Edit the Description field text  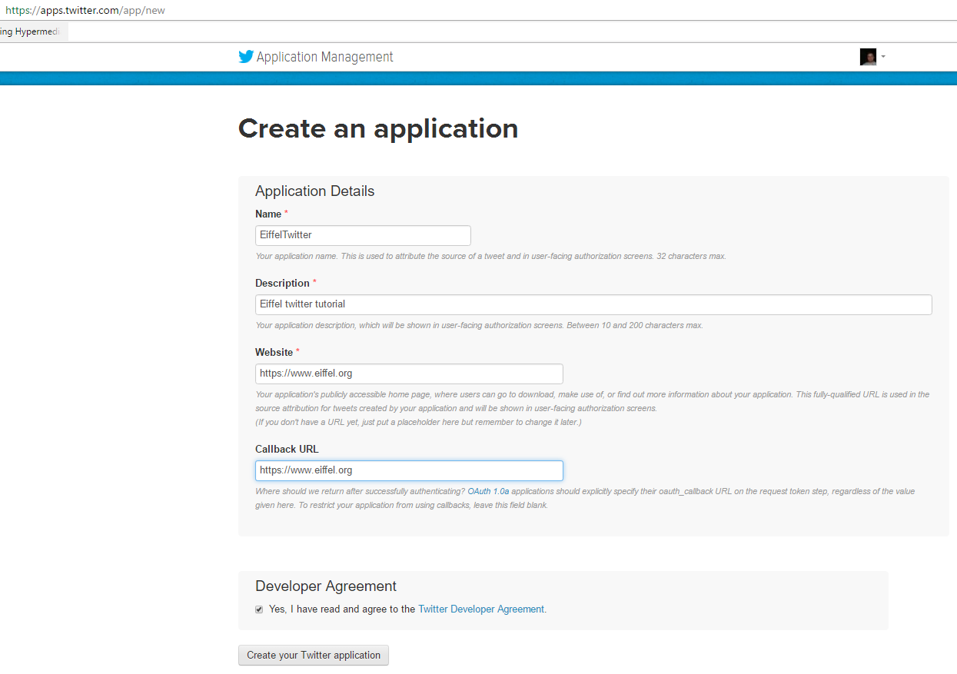(593, 304)
